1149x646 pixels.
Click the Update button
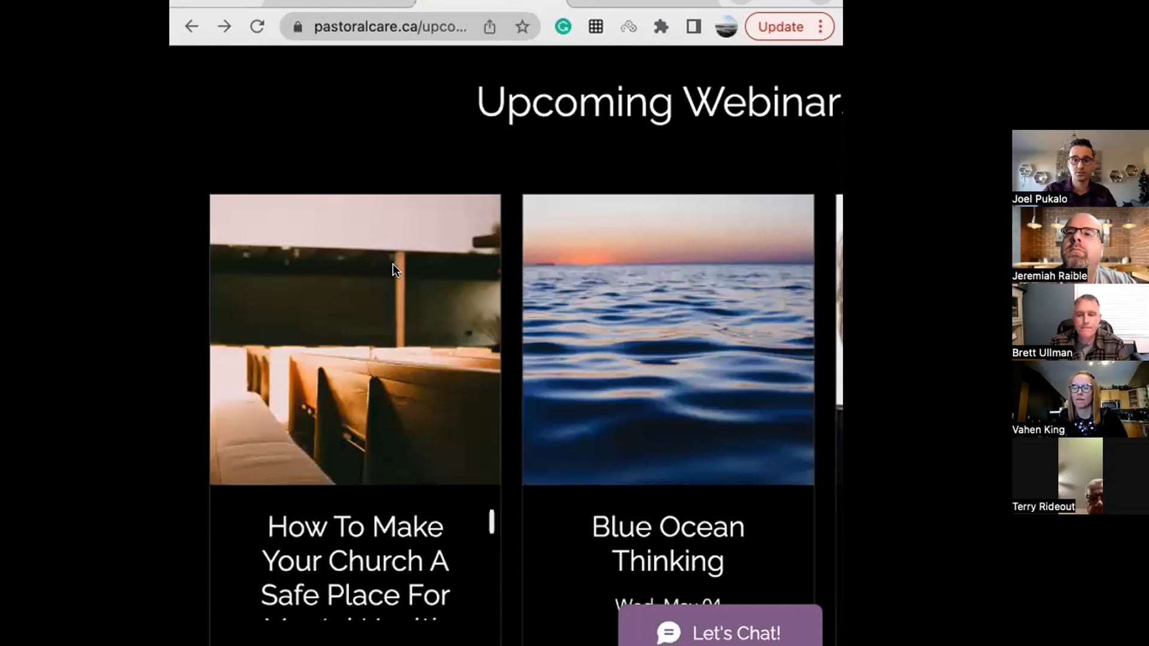pyautogui.click(x=780, y=27)
